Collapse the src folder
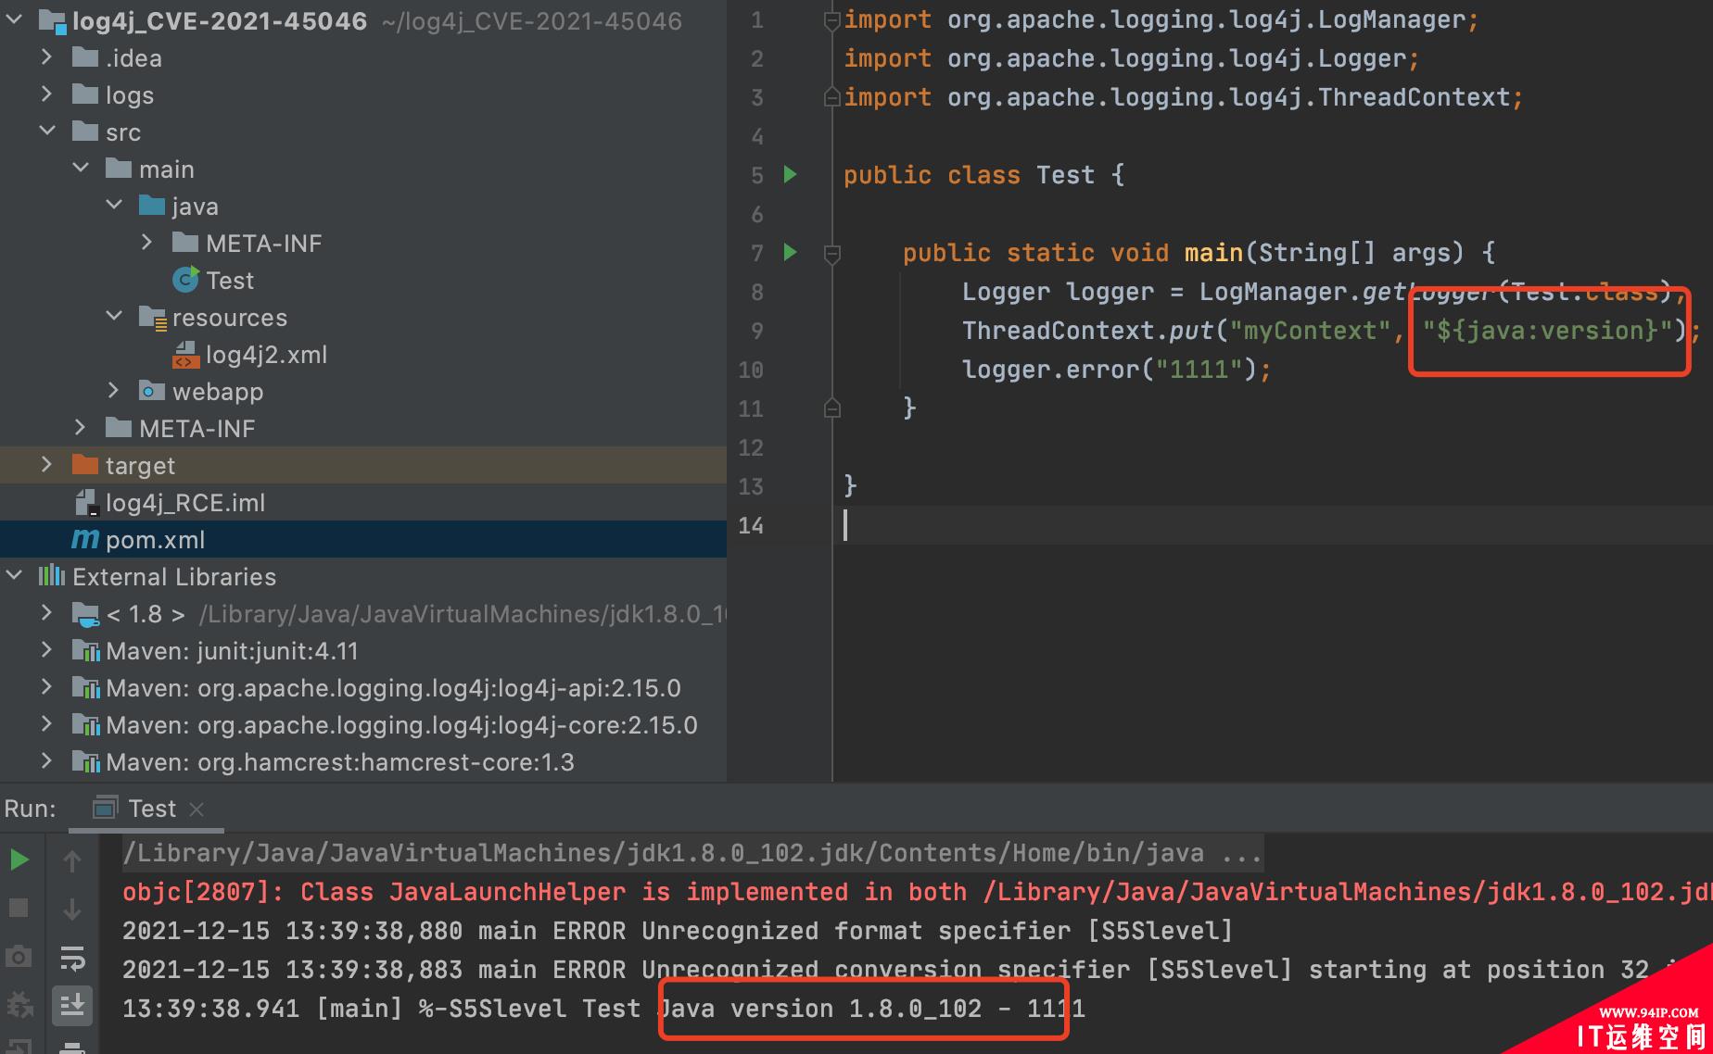1713x1054 pixels. tap(46, 132)
